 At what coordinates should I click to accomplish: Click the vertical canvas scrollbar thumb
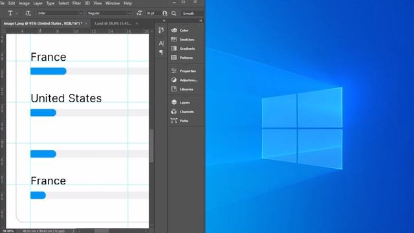151,146
